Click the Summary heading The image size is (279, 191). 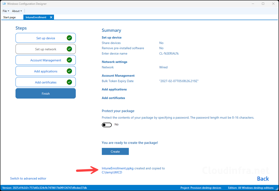click(x=111, y=30)
